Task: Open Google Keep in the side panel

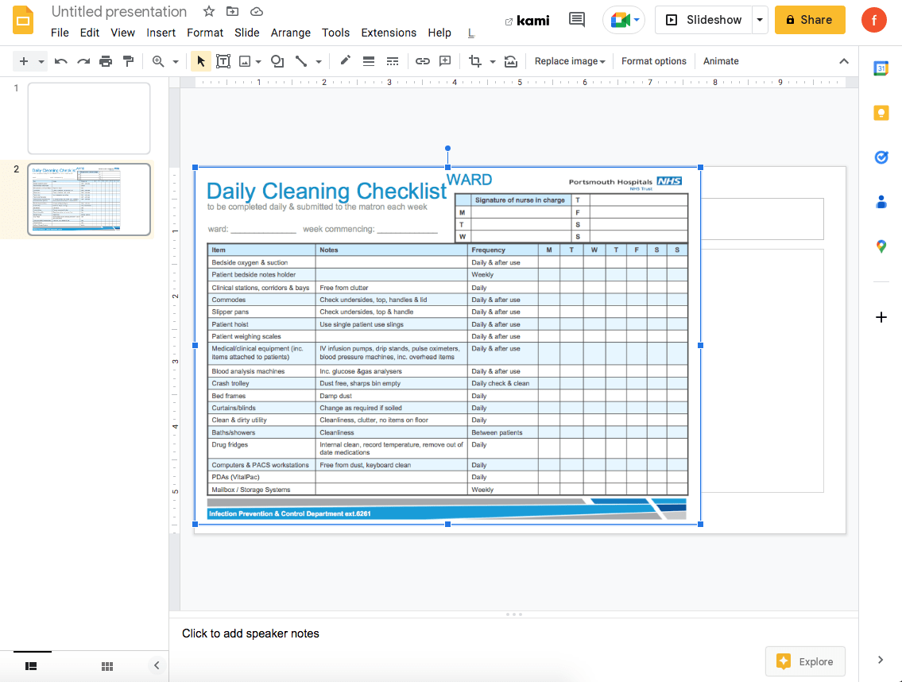Action: click(x=881, y=113)
